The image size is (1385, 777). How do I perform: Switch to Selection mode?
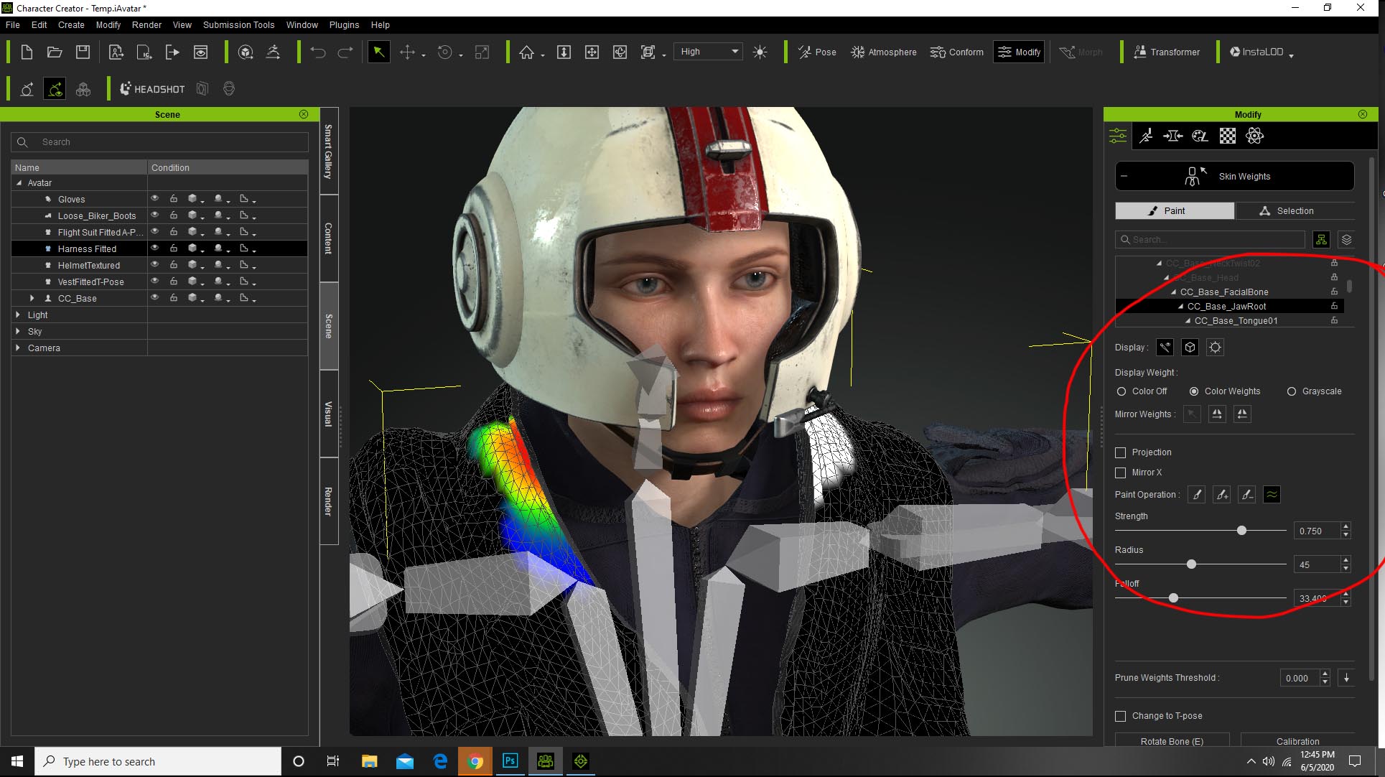(1295, 210)
